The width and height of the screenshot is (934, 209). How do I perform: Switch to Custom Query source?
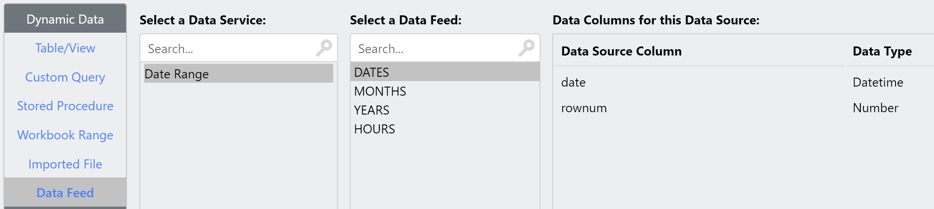pyautogui.click(x=65, y=77)
